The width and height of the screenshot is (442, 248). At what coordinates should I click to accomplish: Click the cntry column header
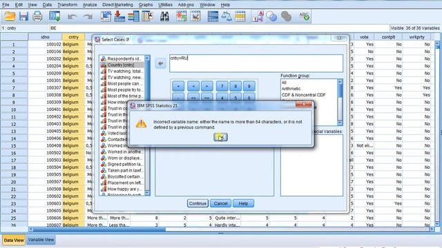(73, 37)
